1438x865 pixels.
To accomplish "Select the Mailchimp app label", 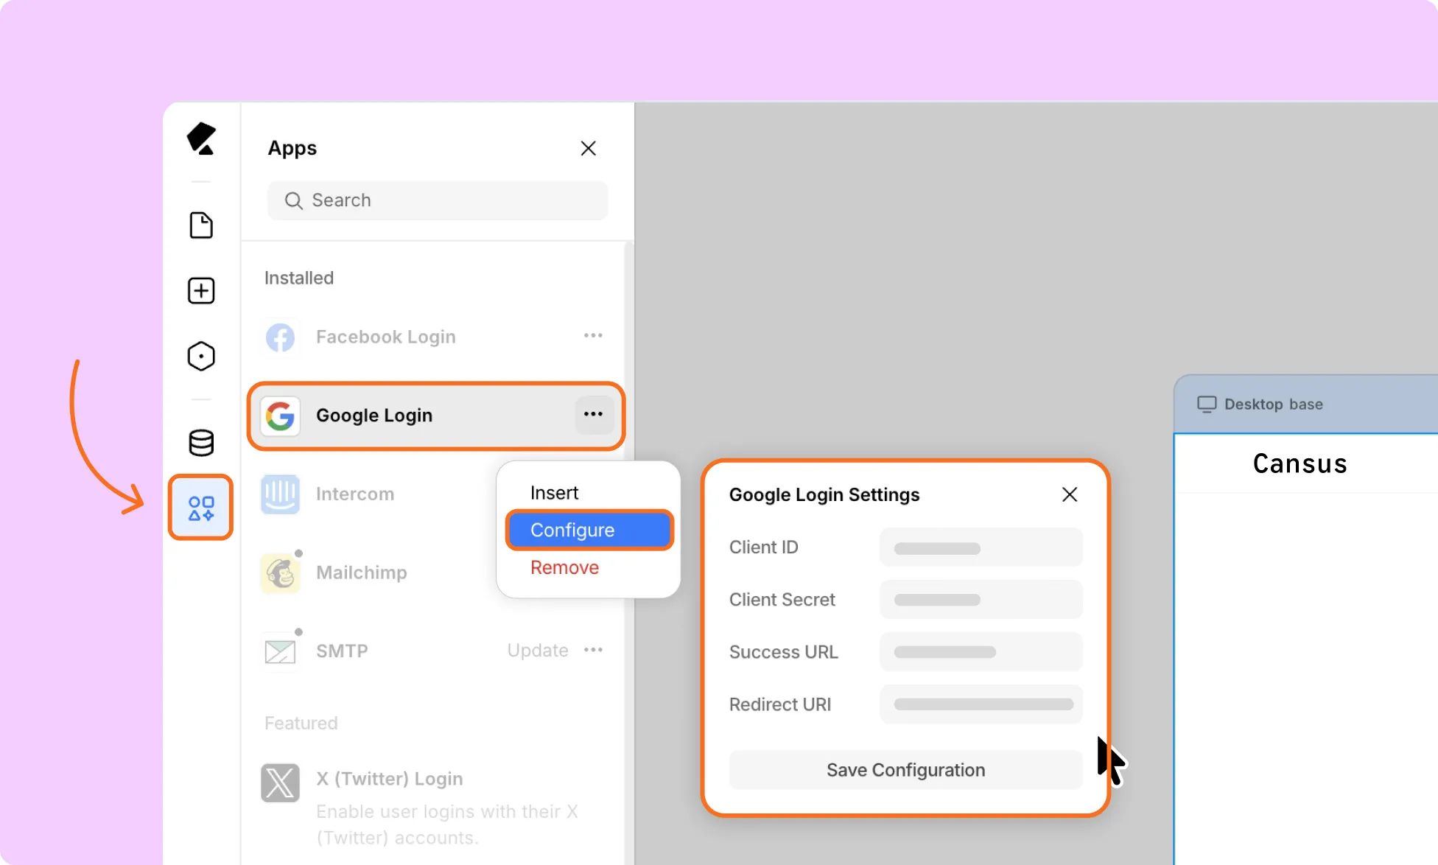I will [362, 572].
